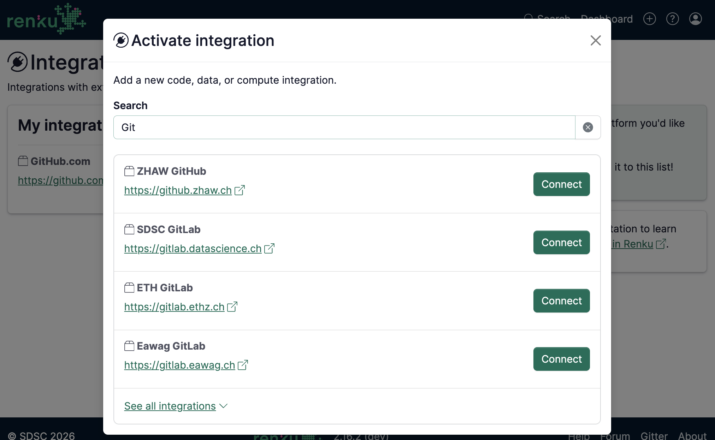Click the external link icon beside github.zhaw.ch
715x440 pixels.
[240, 190]
